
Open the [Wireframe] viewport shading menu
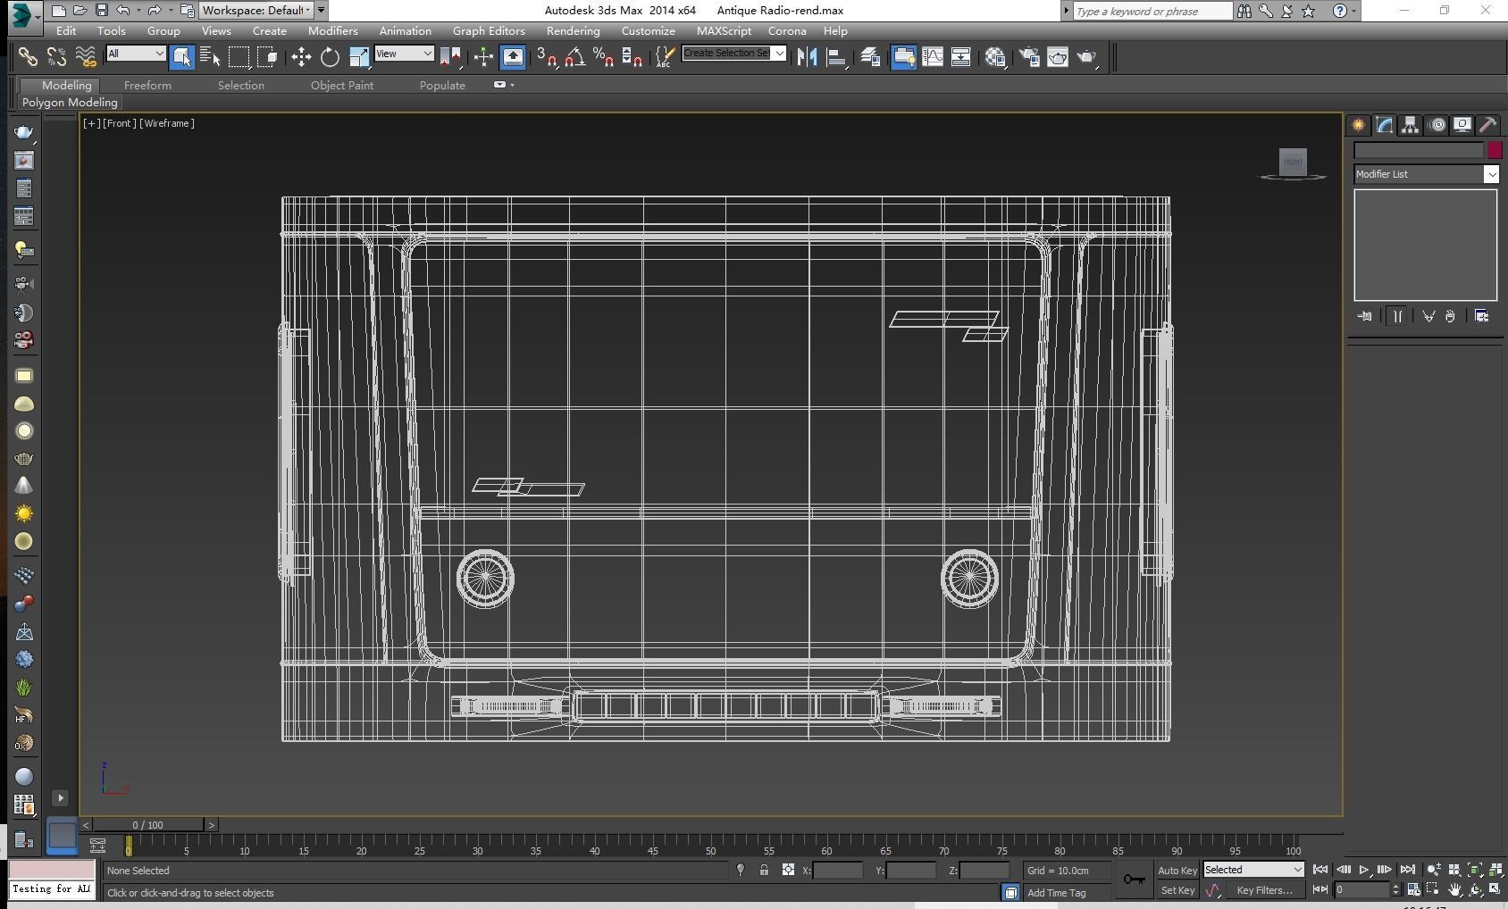[167, 123]
